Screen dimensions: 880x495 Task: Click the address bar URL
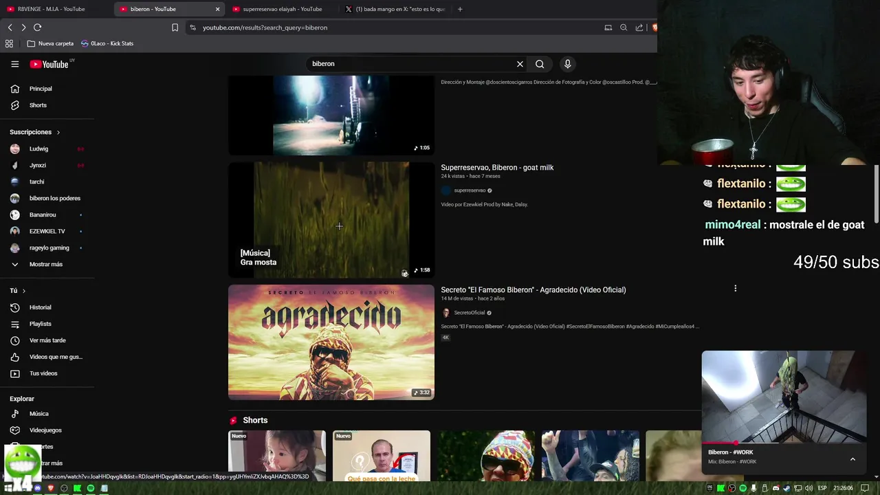pyautogui.click(x=265, y=27)
